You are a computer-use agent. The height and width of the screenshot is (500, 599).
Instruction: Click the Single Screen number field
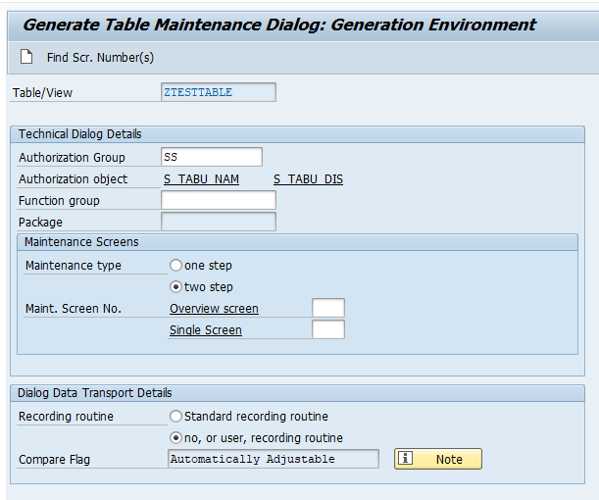point(328,329)
